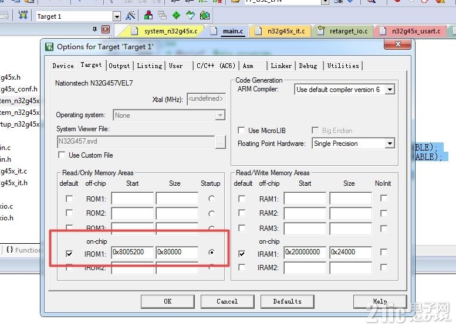Click the disabled grid icon left of LOAD
The image size is (456, 327).
tap(4, 15)
